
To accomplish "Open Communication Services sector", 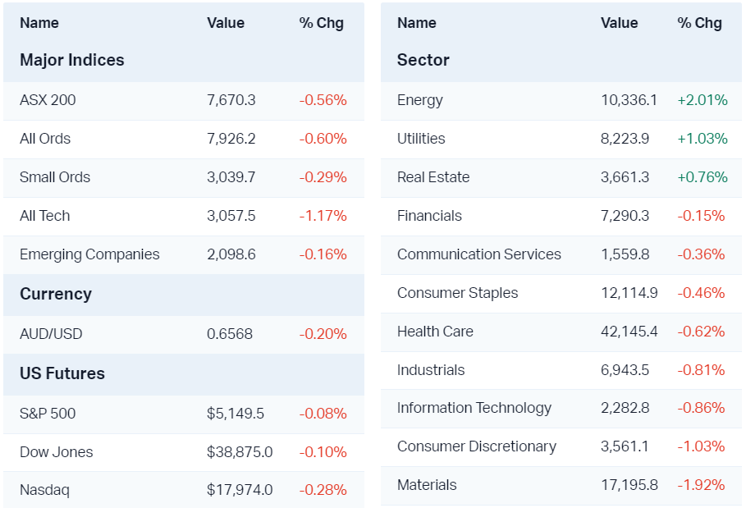I will point(479,254).
